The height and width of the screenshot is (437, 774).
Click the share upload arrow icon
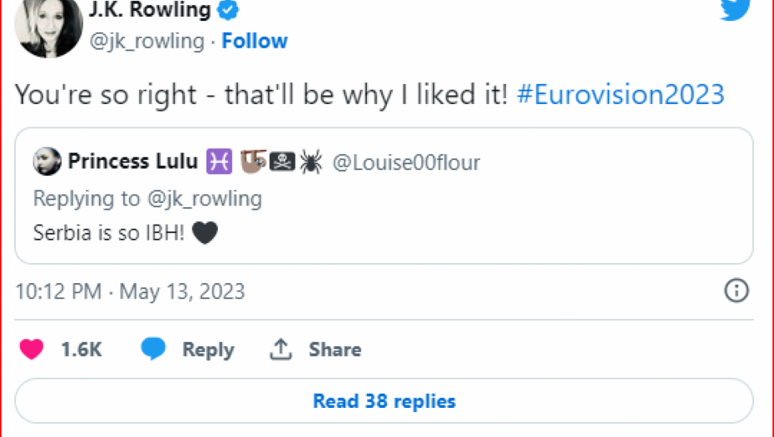coord(280,350)
